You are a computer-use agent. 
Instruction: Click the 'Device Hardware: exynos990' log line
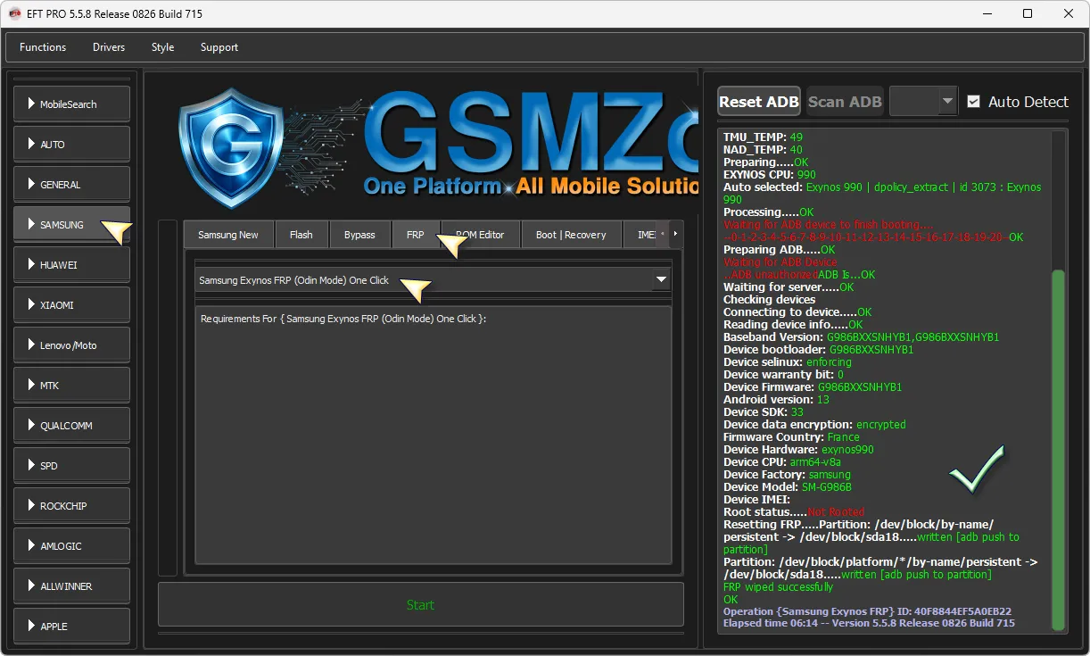798,450
